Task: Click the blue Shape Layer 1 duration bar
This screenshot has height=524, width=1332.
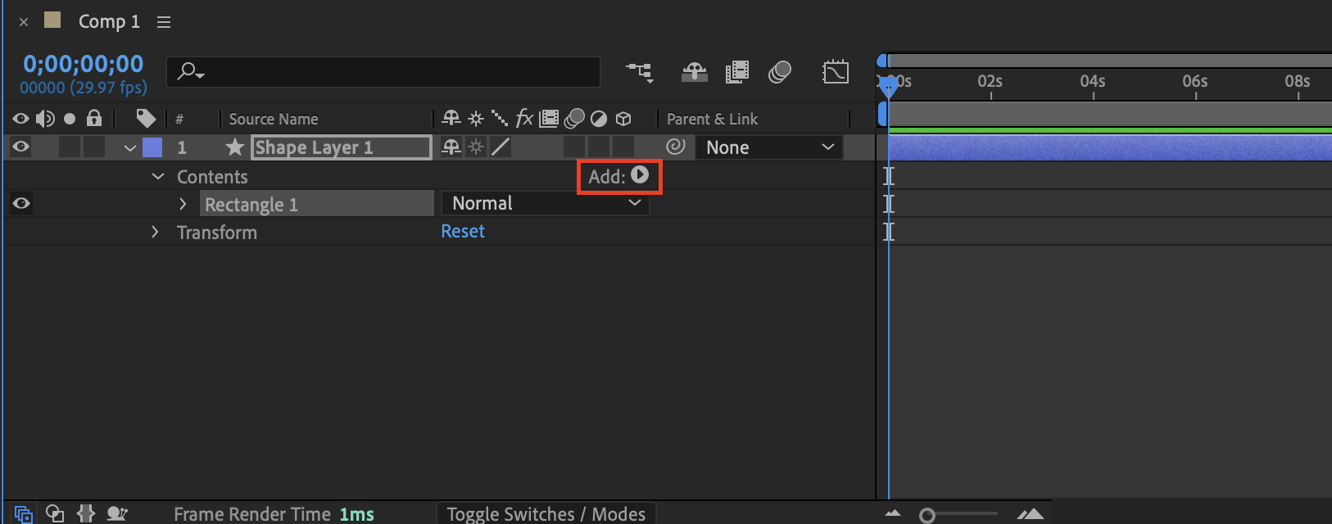Action: pyautogui.click(x=1110, y=147)
